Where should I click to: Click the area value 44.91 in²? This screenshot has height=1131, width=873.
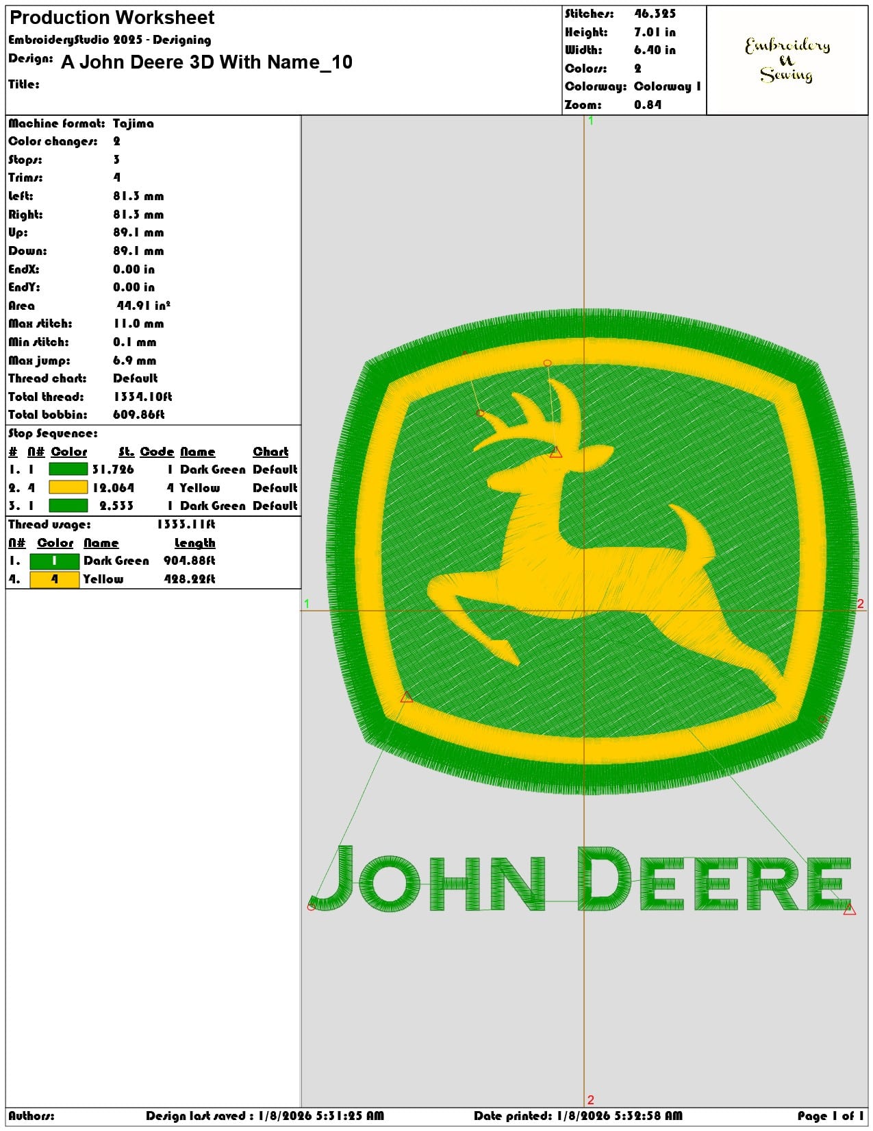coord(143,306)
